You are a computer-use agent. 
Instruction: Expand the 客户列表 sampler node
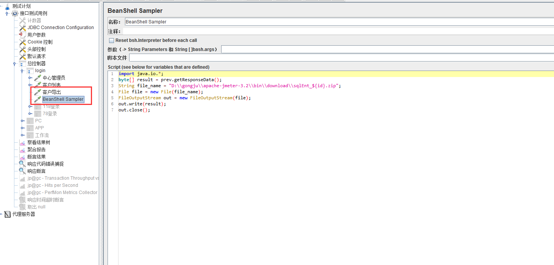click(x=30, y=85)
